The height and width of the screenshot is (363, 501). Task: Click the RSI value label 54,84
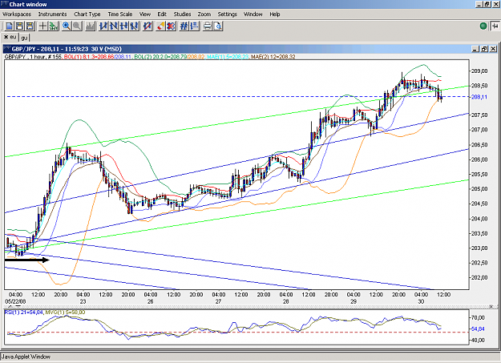478,329
